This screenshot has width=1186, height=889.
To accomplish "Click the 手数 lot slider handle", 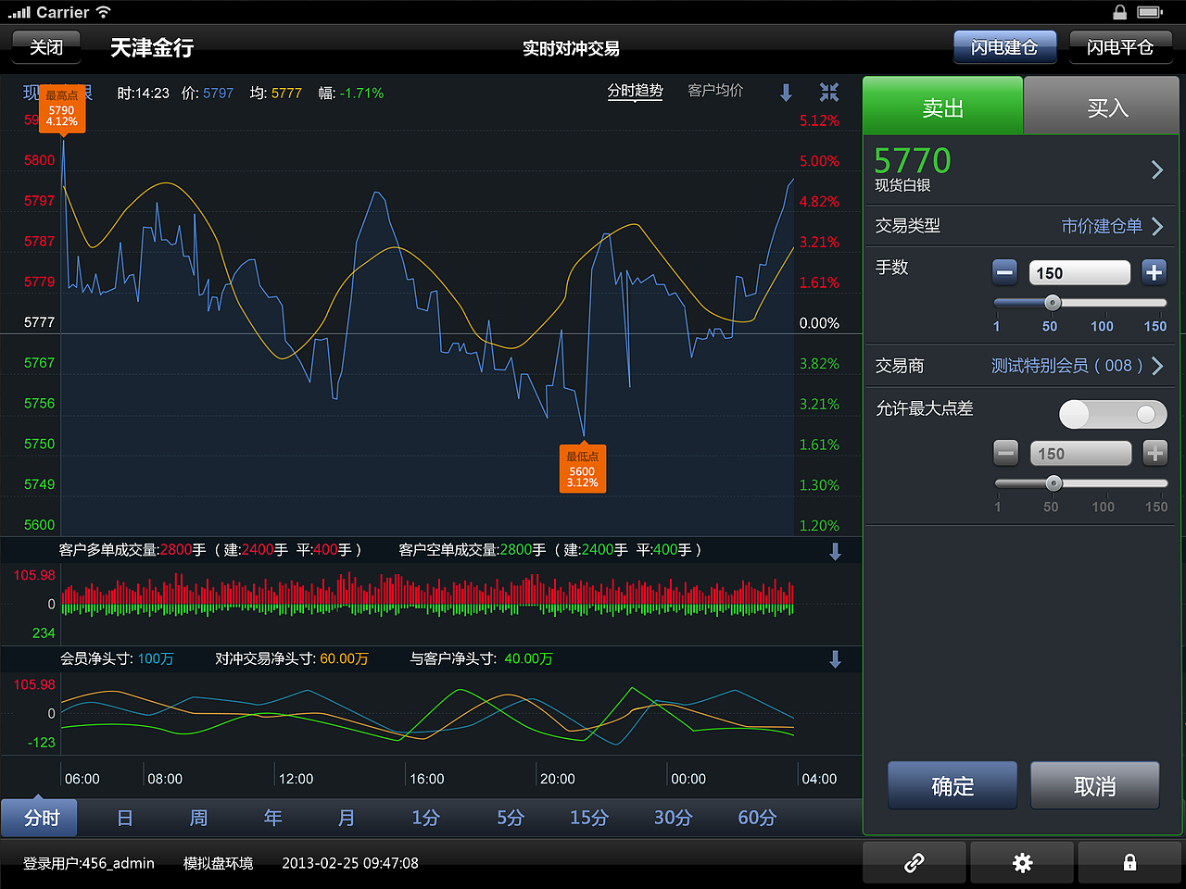I will coord(1053,303).
